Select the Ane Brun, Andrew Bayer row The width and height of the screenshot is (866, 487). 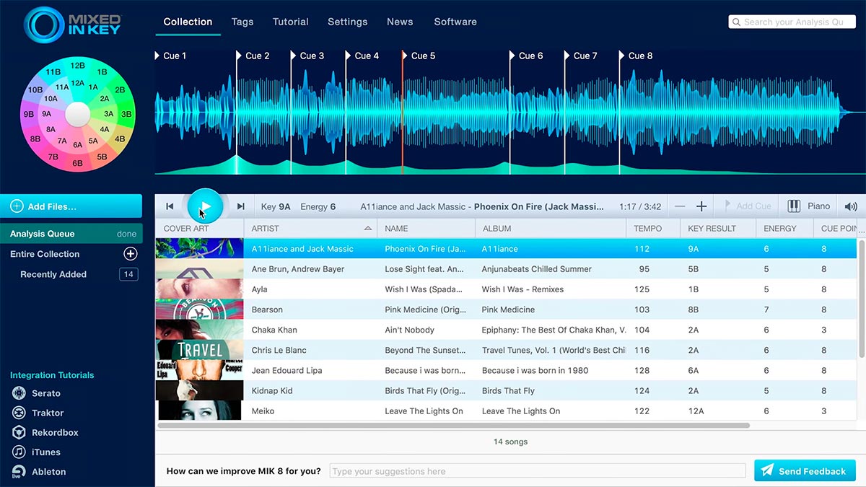pos(505,269)
